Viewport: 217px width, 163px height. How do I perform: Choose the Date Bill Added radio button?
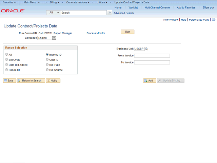click(6, 65)
